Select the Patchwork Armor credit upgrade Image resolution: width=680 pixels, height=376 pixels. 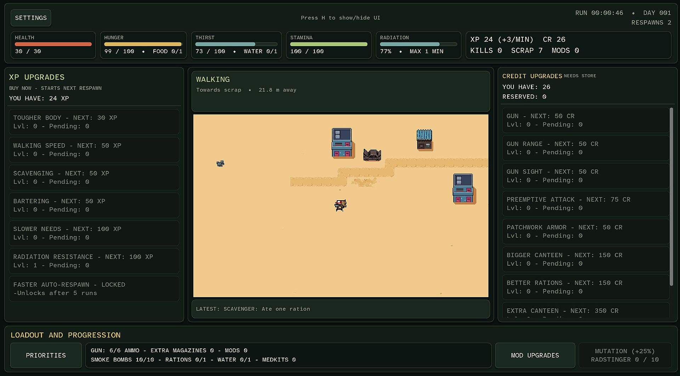click(x=586, y=232)
